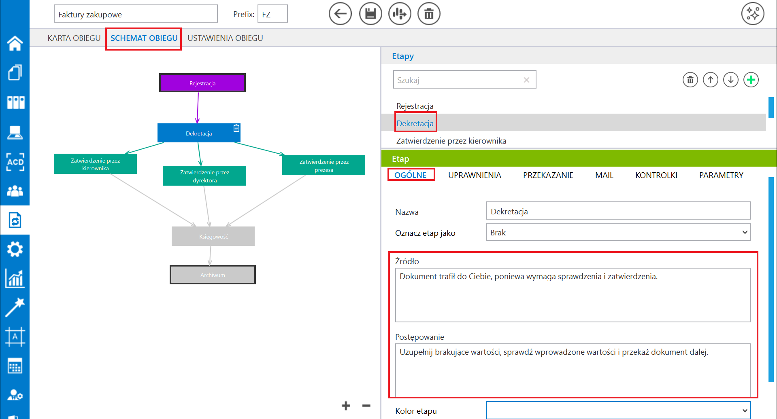
Task: Click the stage details panel scrollbar
Action: pos(771,279)
